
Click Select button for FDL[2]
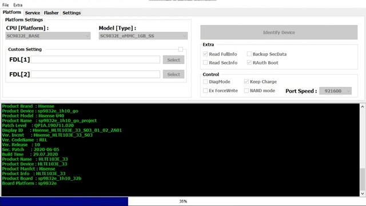click(x=173, y=74)
